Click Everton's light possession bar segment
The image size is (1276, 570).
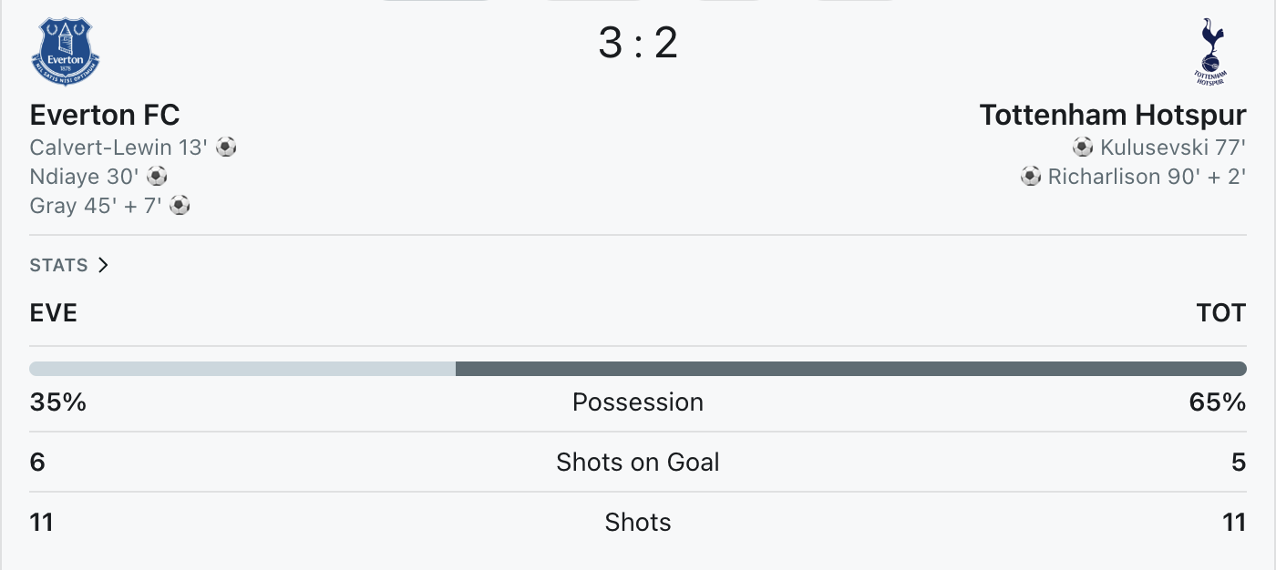tap(242, 369)
